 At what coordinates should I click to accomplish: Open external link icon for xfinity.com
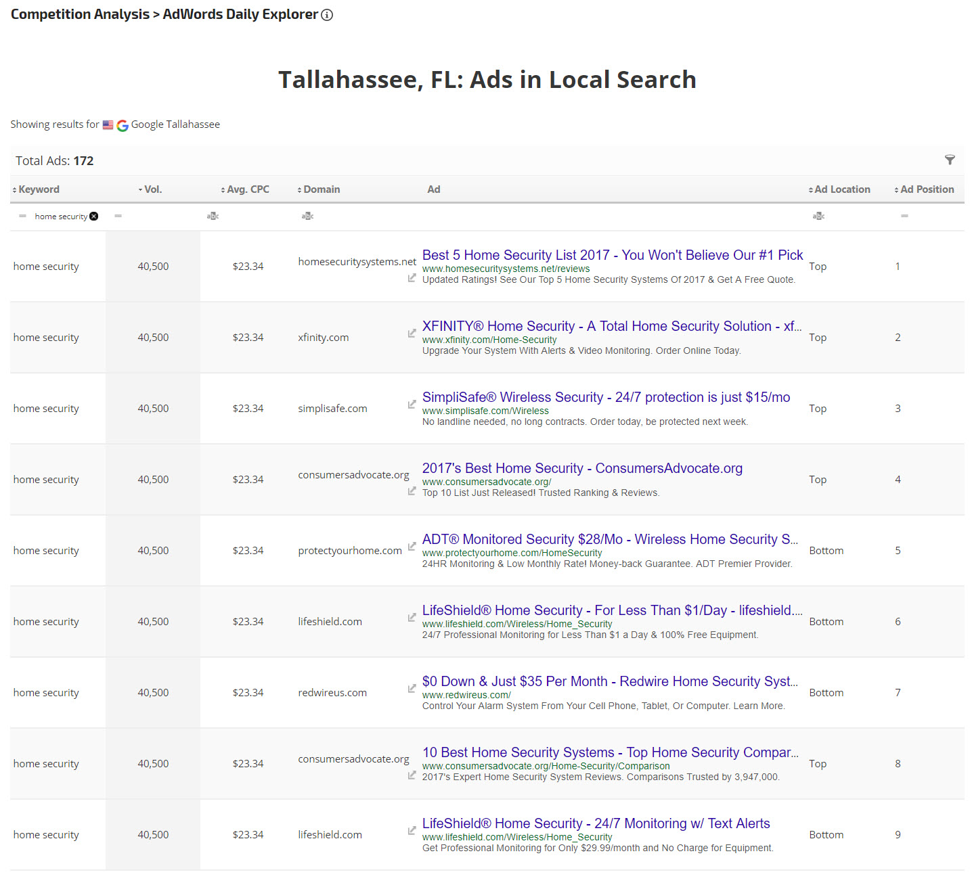(412, 333)
